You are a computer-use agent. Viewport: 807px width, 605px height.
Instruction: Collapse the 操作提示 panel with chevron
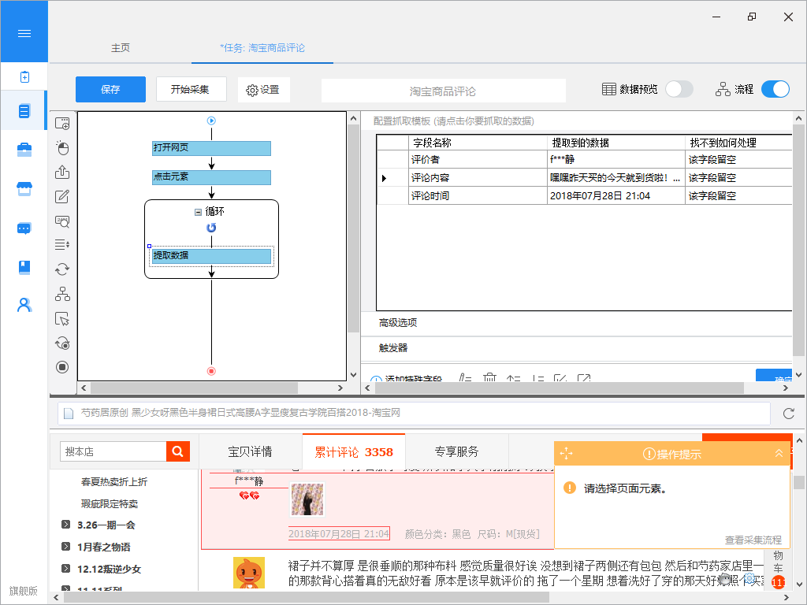(x=779, y=453)
